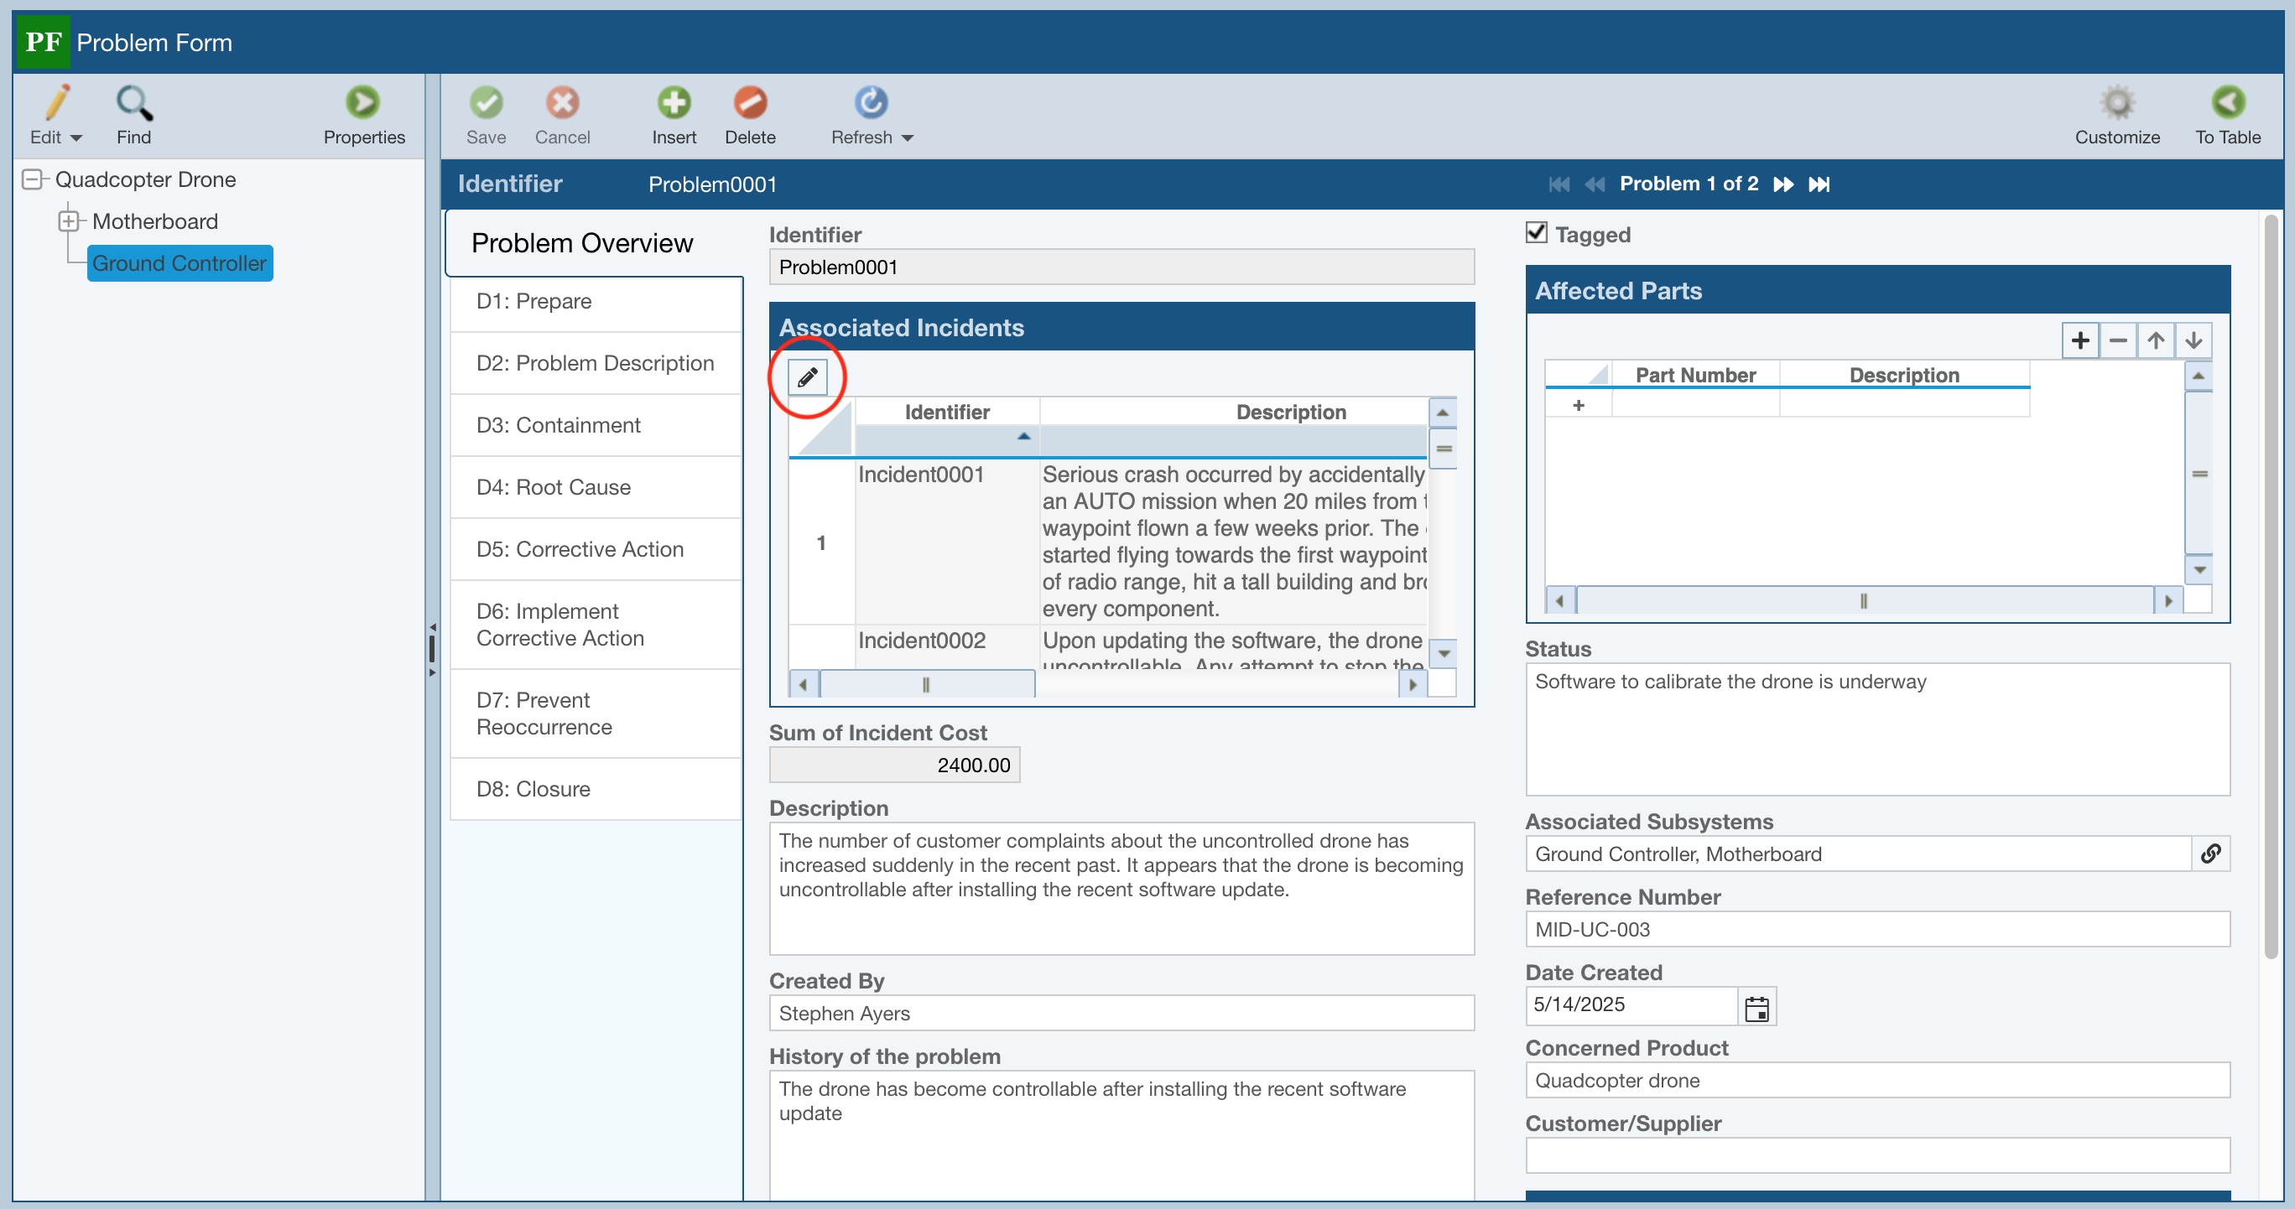
Task: Jump to the last problem record
Action: 1819,184
